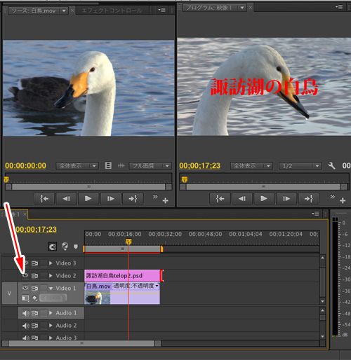Select ソース: 白鳥.mov tab
The height and width of the screenshot is (360, 351).
(x=34, y=11)
